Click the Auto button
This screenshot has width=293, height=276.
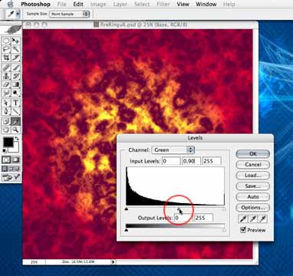(x=252, y=197)
